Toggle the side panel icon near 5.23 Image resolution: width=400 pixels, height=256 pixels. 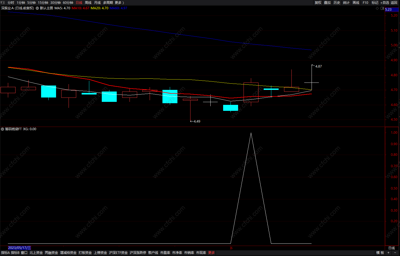click(382, 8)
